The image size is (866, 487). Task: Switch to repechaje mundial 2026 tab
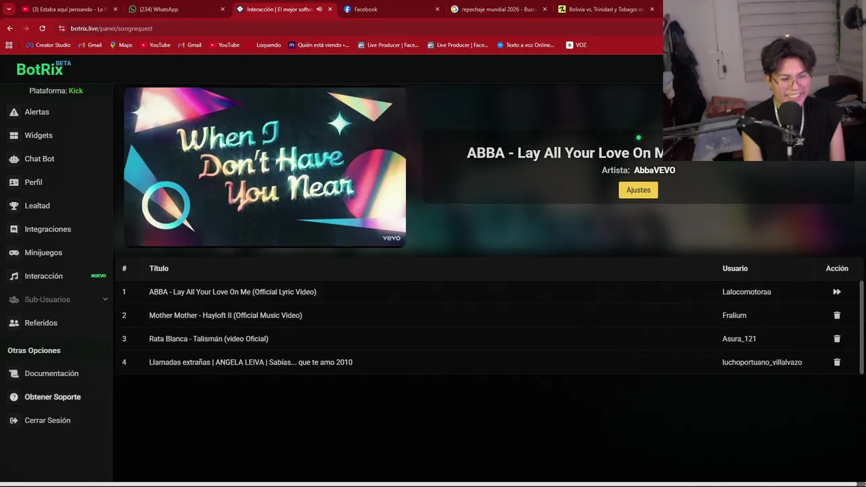click(x=498, y=9)
